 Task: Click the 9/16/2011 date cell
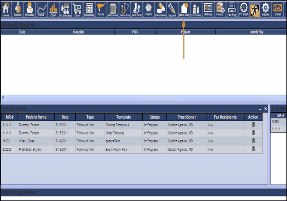[65, 133]
